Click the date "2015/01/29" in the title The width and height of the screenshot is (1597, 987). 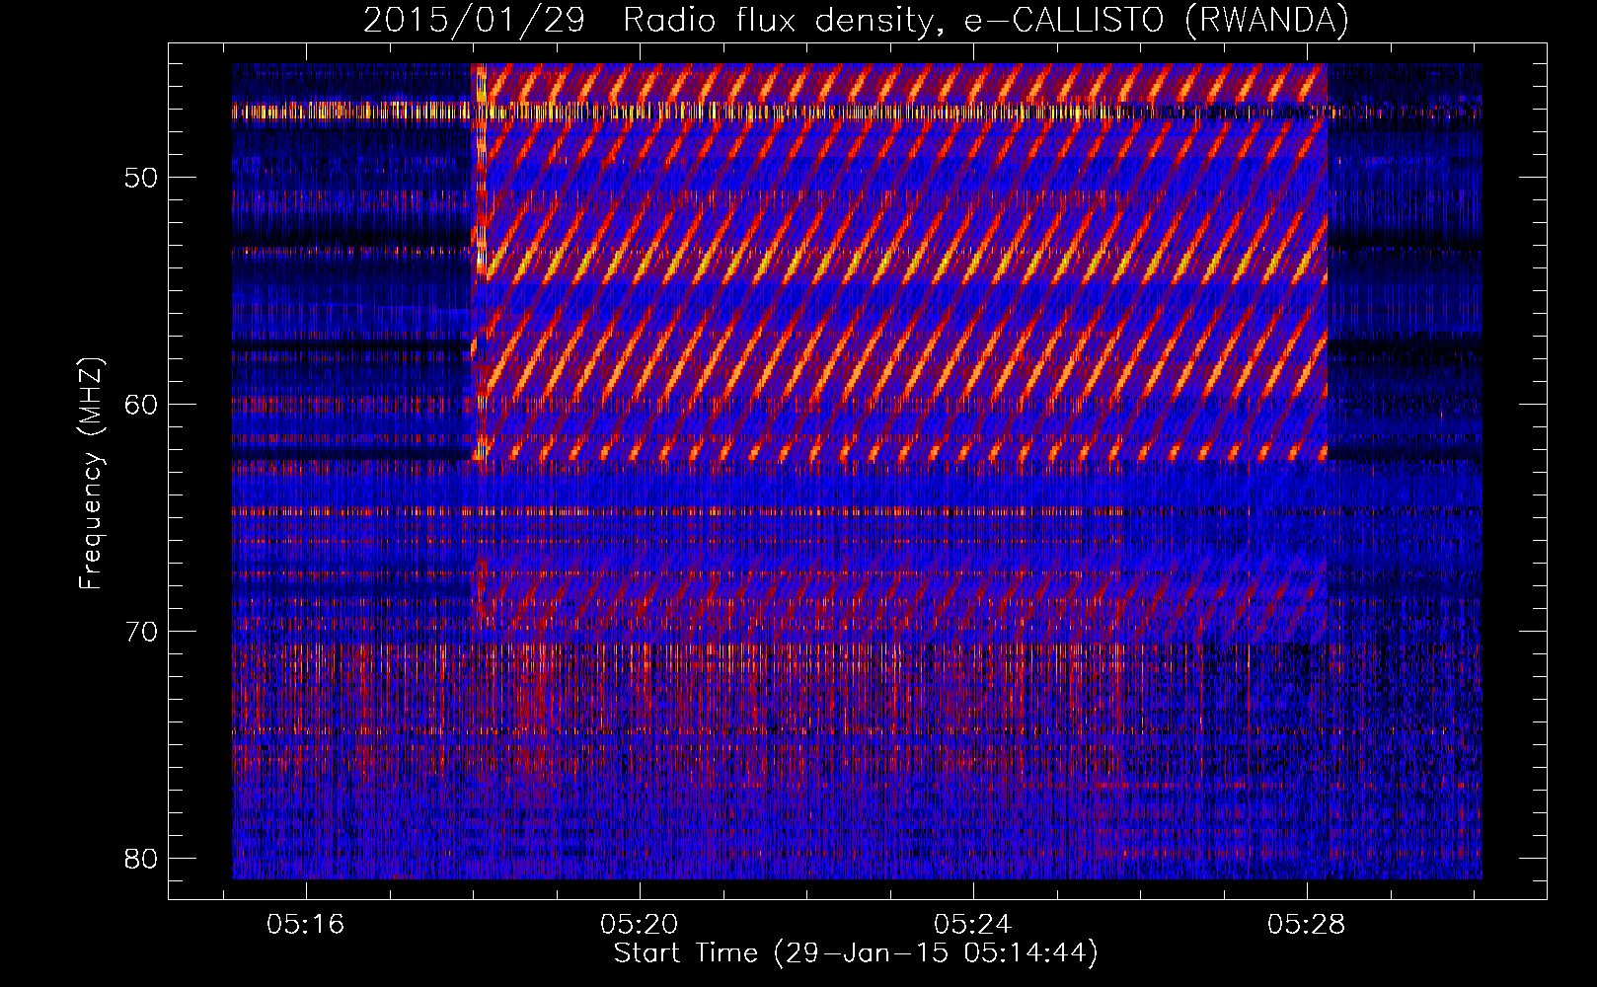pyautogui.click(x=474, y=20)
